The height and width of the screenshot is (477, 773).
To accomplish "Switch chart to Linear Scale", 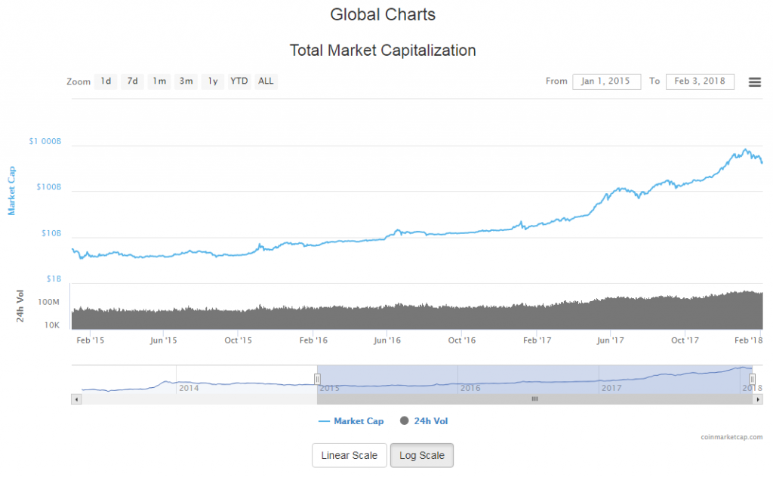I will tap(349, 456).
